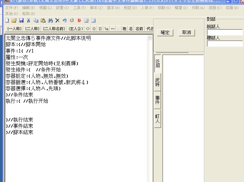Open the 容器(R) menu
Viewport: 244px width, 182px height.
232,8
